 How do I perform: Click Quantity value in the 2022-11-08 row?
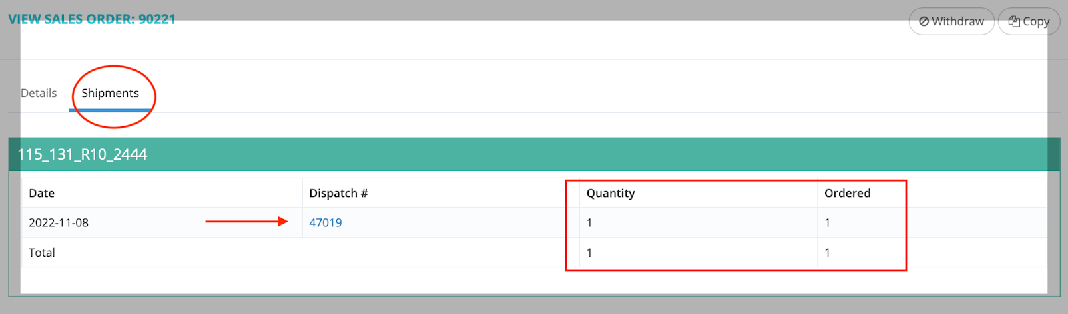point(589,222)
